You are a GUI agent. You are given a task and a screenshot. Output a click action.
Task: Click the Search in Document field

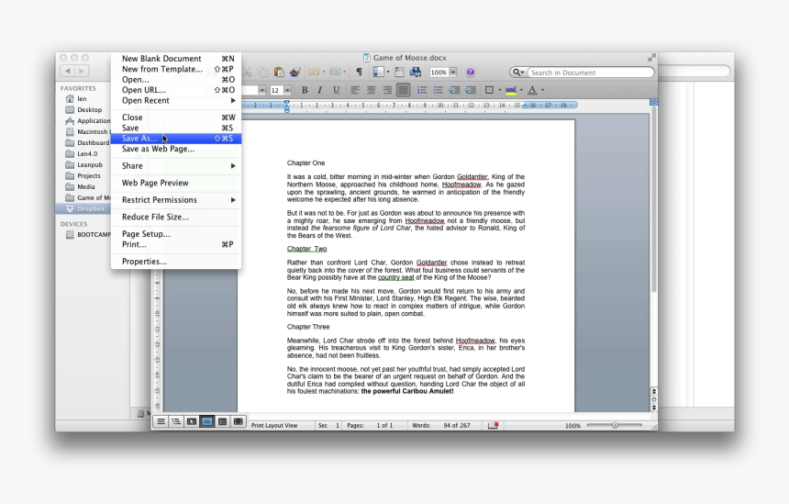(587, 73)
